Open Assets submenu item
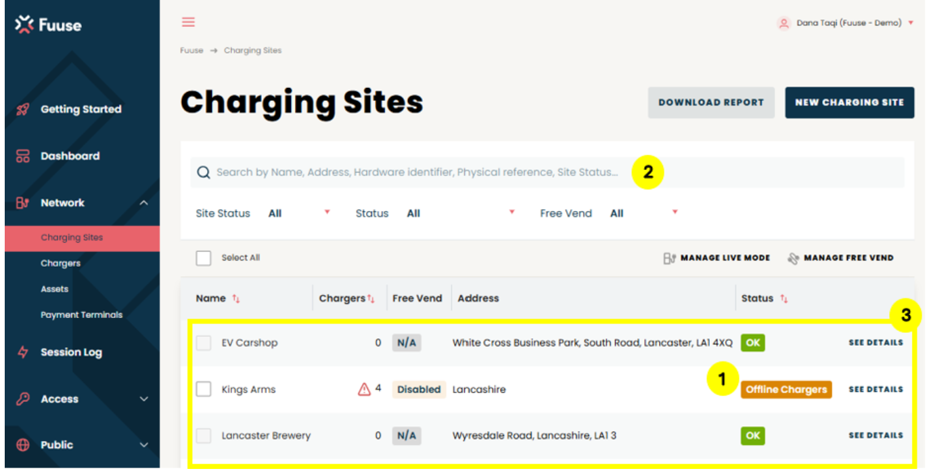The image size is (931, 475). [x=54, y=290]
